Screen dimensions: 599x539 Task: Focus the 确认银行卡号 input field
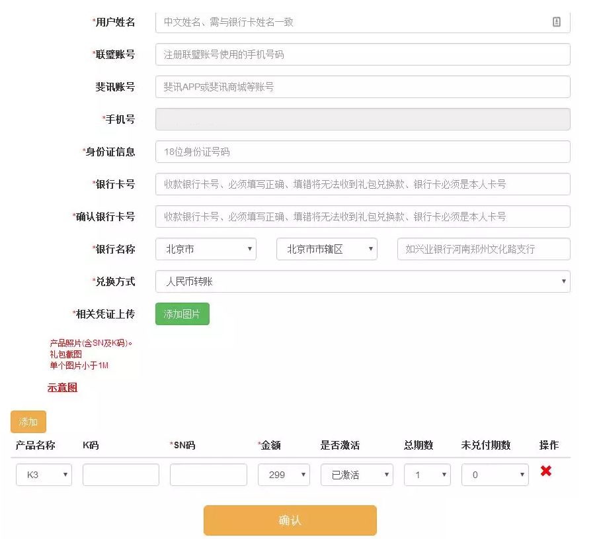point(362,217)
